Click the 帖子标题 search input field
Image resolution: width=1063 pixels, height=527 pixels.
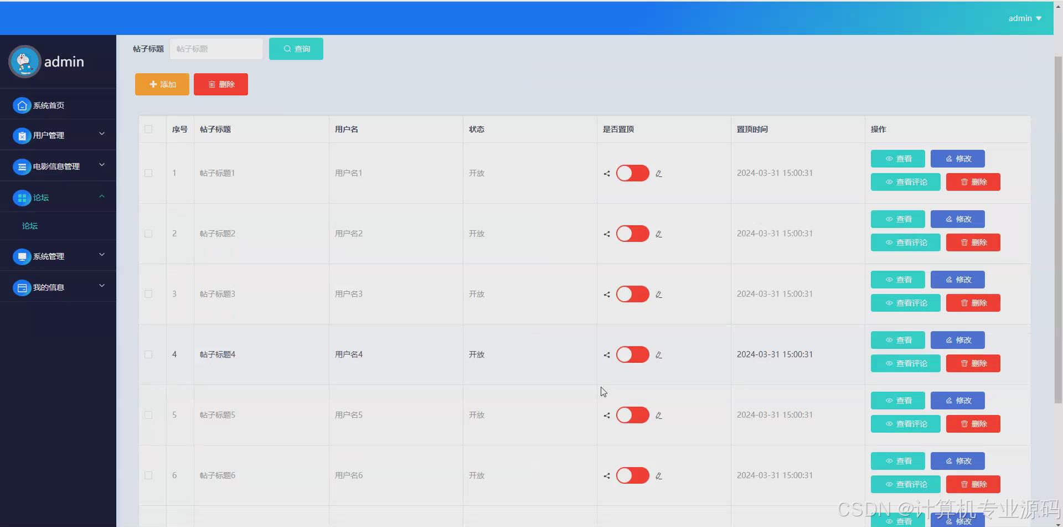216,49
